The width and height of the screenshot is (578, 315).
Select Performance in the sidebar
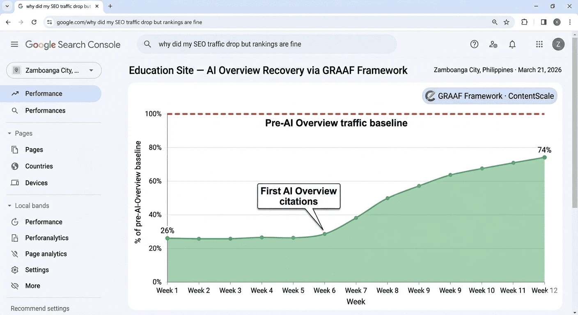coord(44,93)
